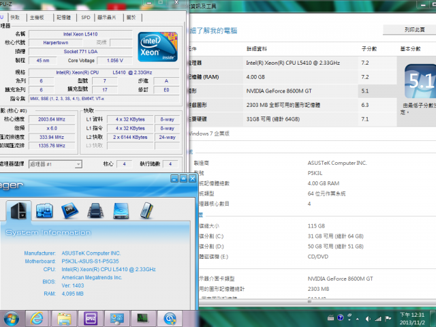Click the 4.00 GB memory score row
The image size is (436, 327).
click(292, 77)
